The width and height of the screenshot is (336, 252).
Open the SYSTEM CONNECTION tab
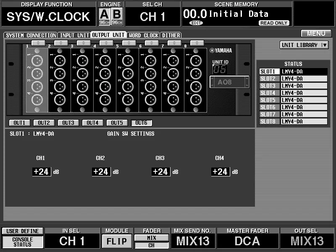click(31, 35)
